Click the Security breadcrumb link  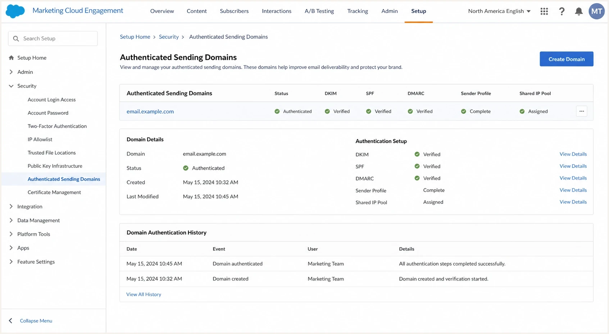tap(169, 37)
